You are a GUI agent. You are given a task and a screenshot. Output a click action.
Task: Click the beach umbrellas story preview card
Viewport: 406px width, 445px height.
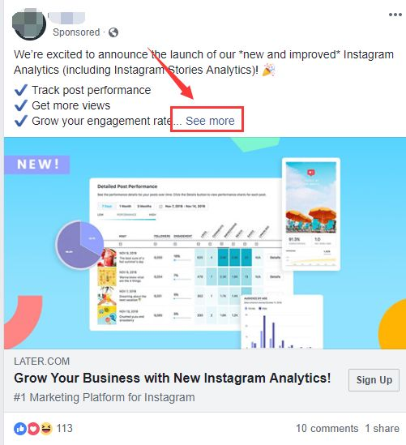311,214
